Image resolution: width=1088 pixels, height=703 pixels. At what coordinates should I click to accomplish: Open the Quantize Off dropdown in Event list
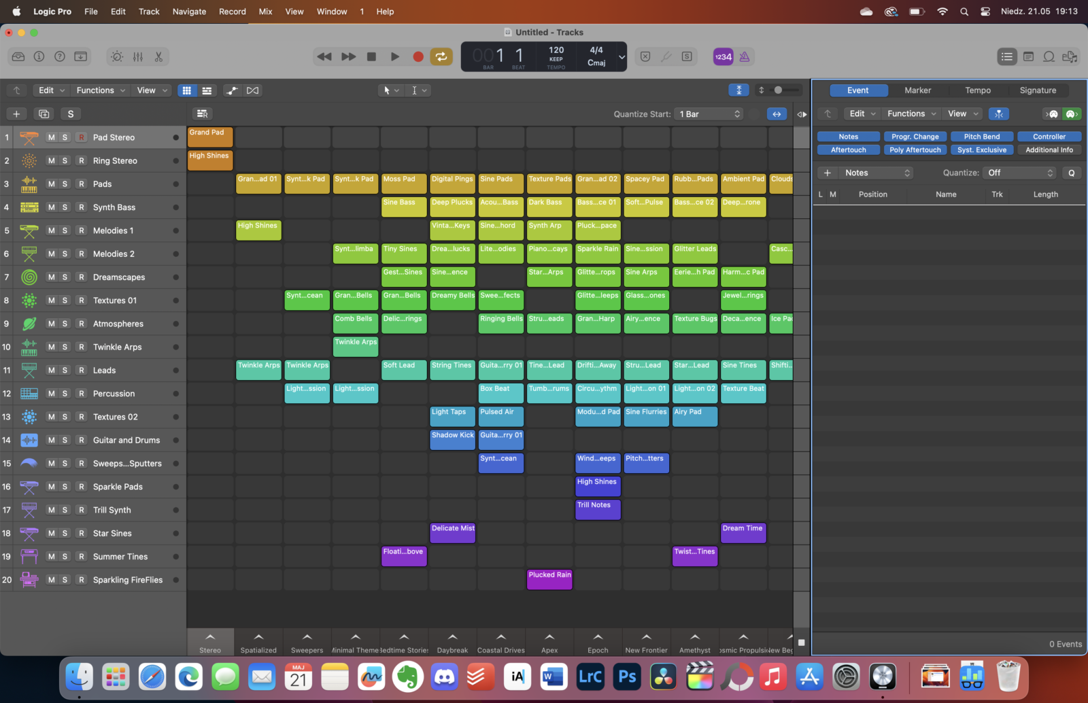pos(1020,173)
